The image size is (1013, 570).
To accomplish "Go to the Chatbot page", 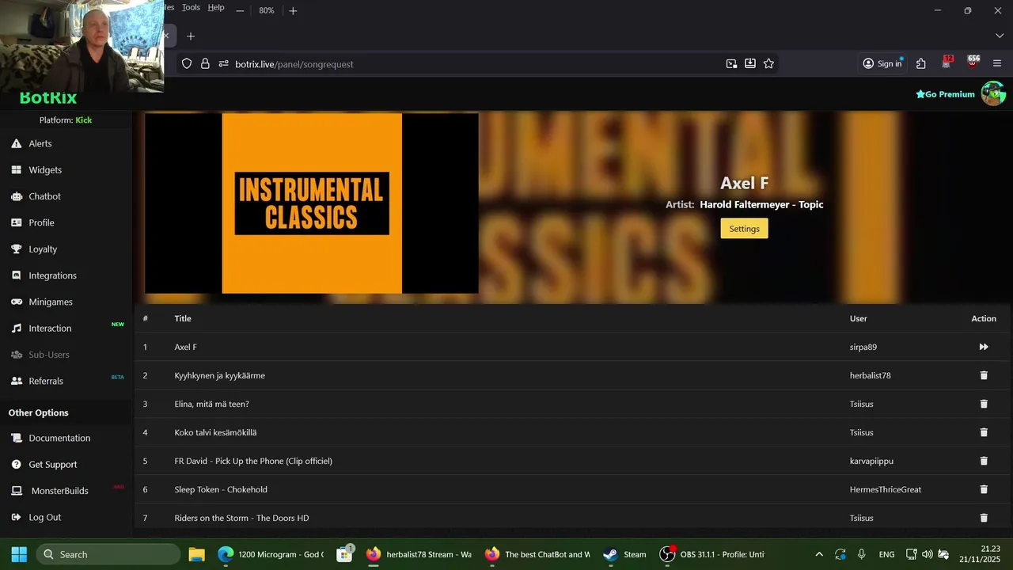I will coord(44,196).
